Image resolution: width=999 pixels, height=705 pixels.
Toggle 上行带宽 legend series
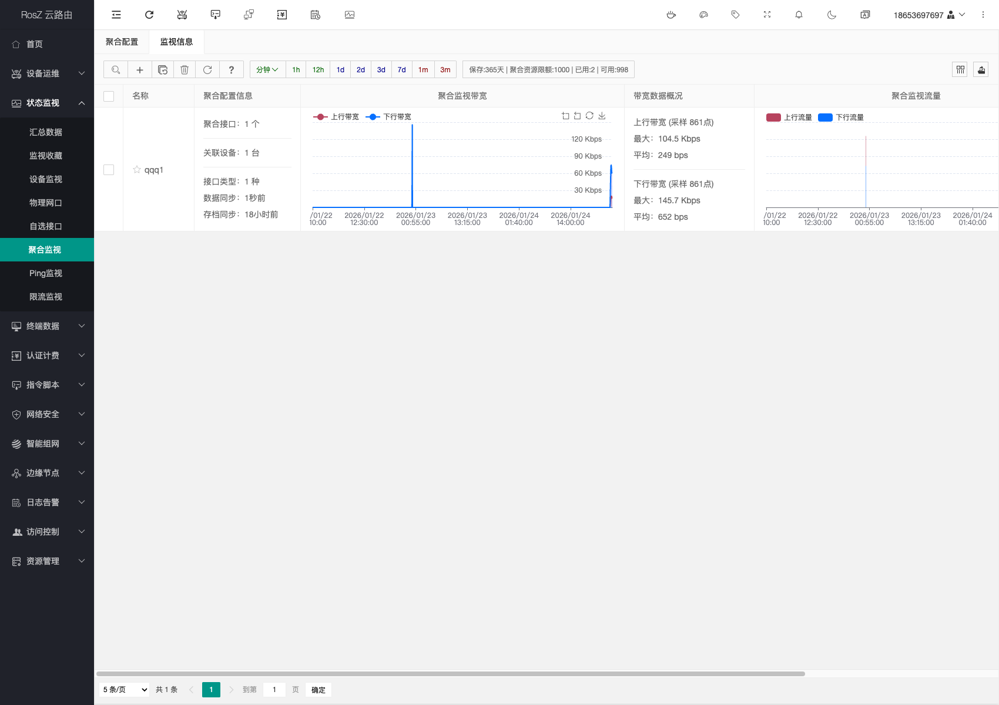tap(336, 117)
